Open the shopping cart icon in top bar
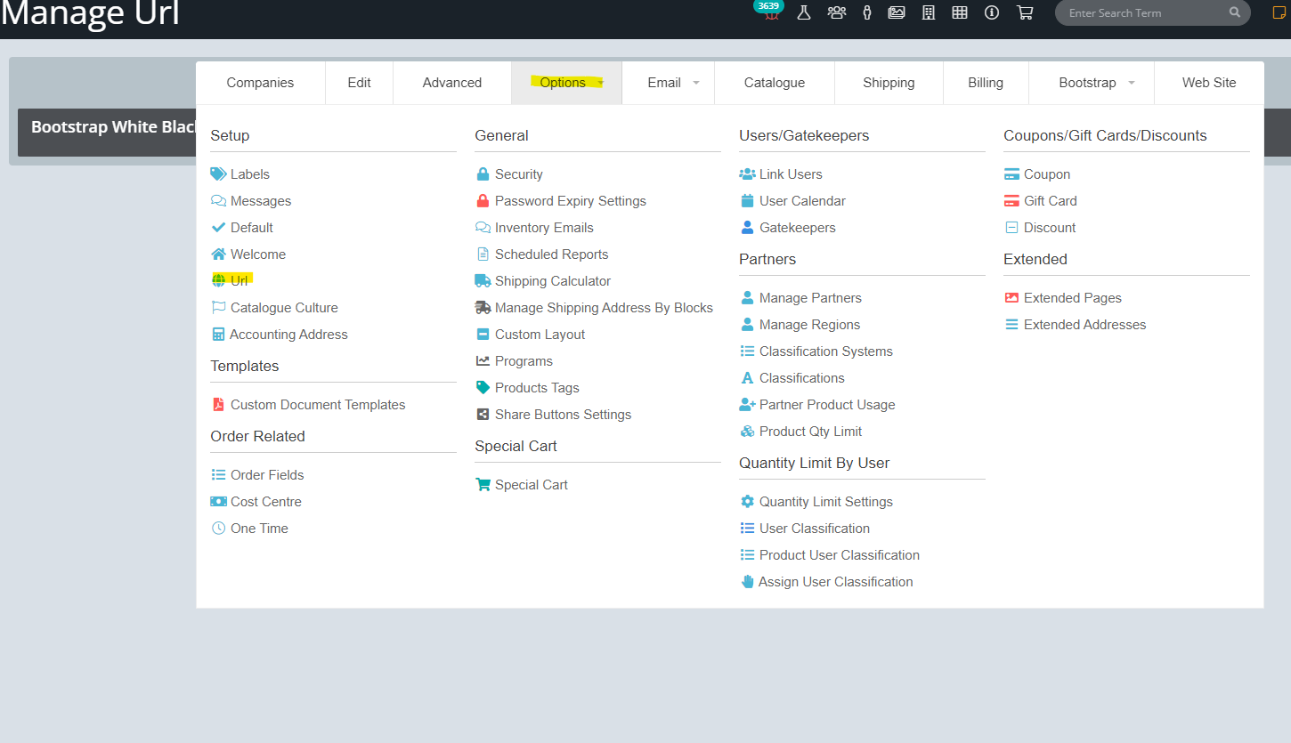Viewport: 1291px width, 743px height. 1025,12
